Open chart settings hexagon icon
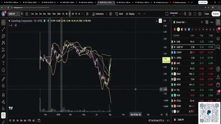Viewport: 221px width, 124px height. (x=190, y=14)
